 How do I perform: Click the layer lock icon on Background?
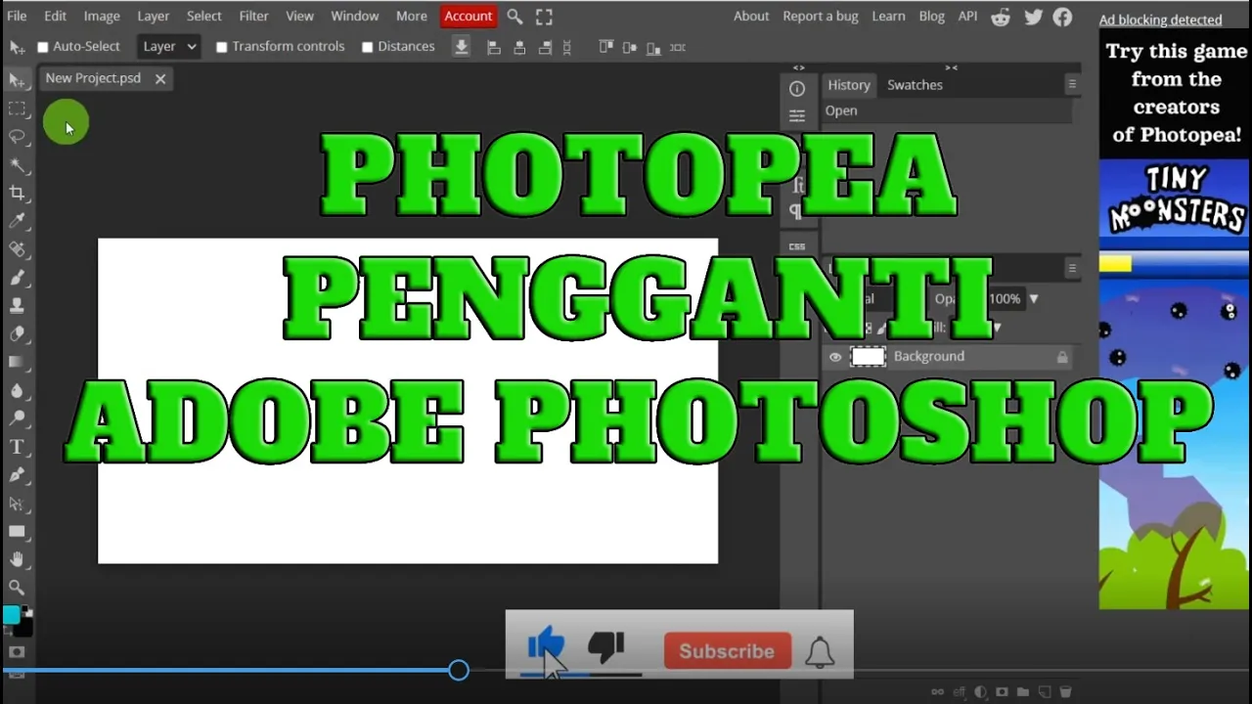[1062, 357]
